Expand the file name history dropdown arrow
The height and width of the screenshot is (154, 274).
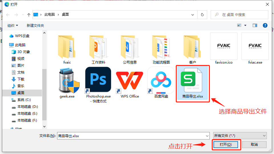(x=207, y=136)
